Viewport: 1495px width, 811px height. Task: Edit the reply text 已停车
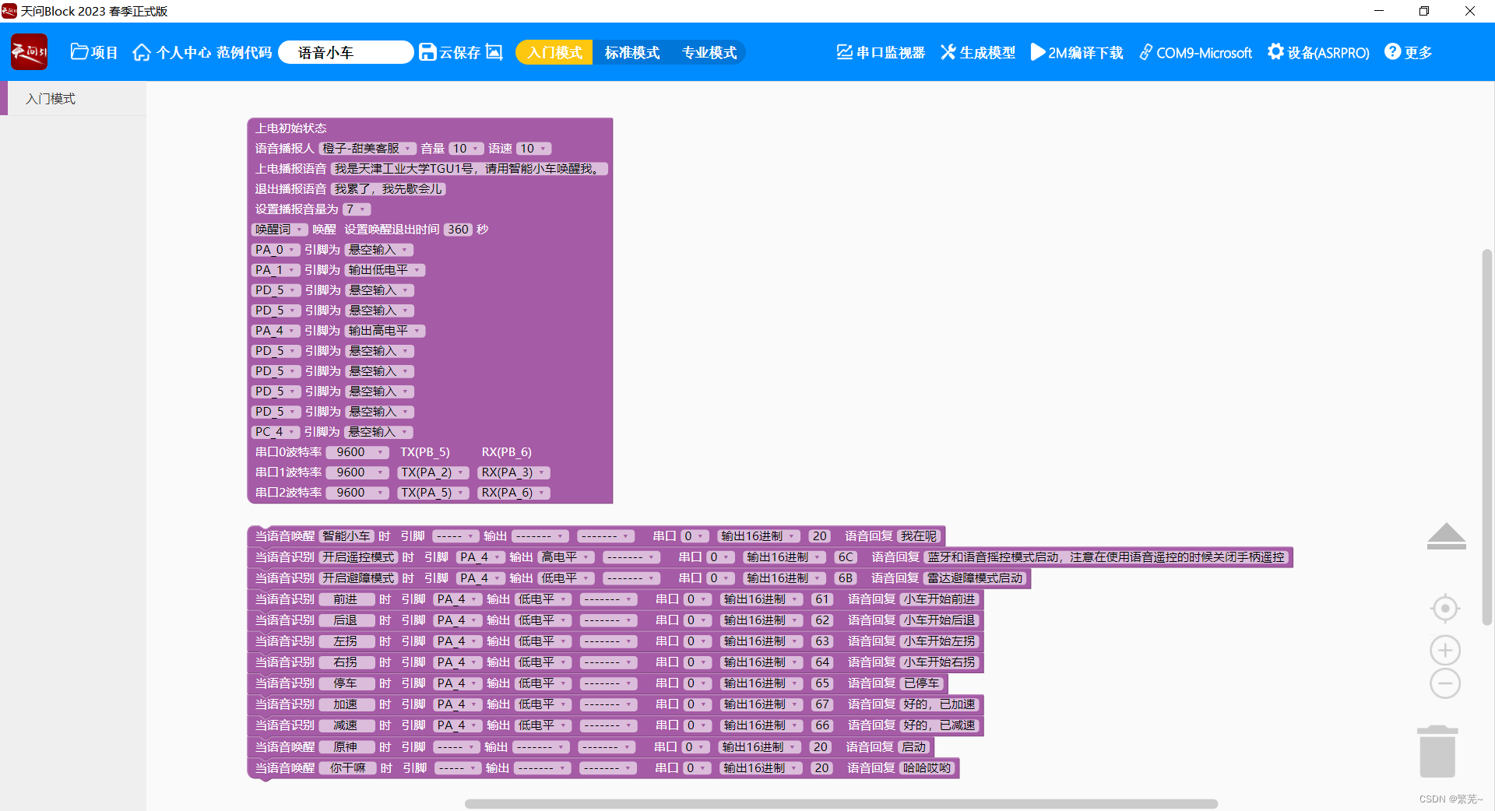point(922,683)
